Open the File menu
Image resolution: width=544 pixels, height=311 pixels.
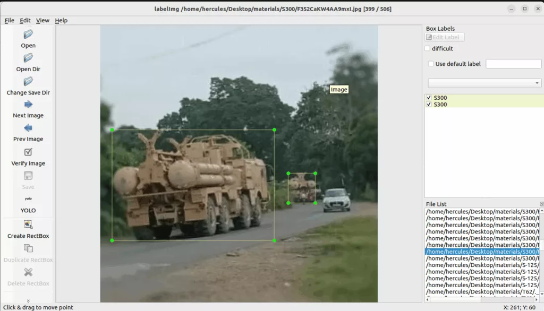coord(10,21)
